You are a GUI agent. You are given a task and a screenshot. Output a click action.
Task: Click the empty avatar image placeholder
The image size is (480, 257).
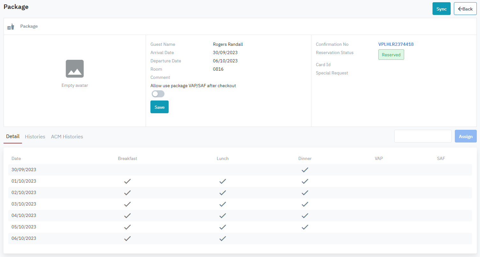[75, 69]
